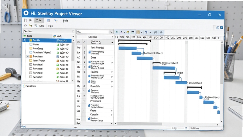Click the angle brackets icon on the second toolbar row
Screen dimensions: 243x137
(x=25, y=26)
